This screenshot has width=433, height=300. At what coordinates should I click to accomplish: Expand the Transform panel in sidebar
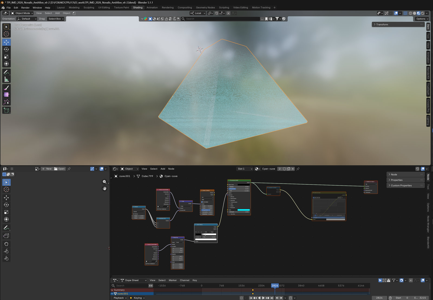point(398,24)
